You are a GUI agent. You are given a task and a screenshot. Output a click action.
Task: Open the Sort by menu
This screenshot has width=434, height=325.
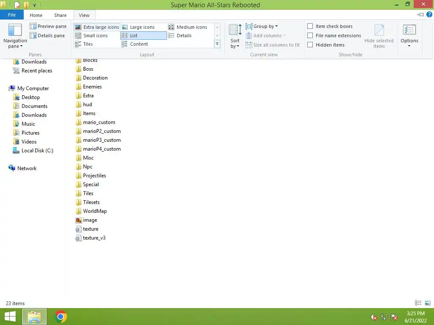235,36
